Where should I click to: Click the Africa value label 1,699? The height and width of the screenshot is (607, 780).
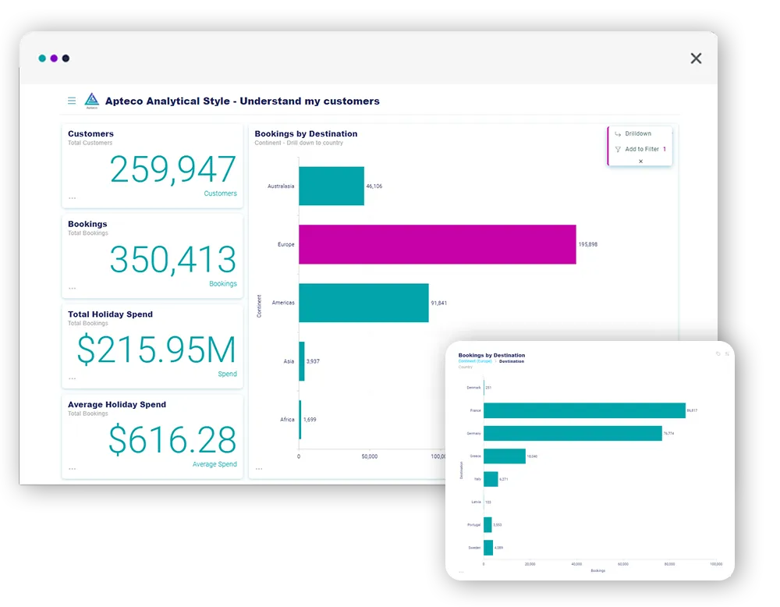[x=310, y=420]
